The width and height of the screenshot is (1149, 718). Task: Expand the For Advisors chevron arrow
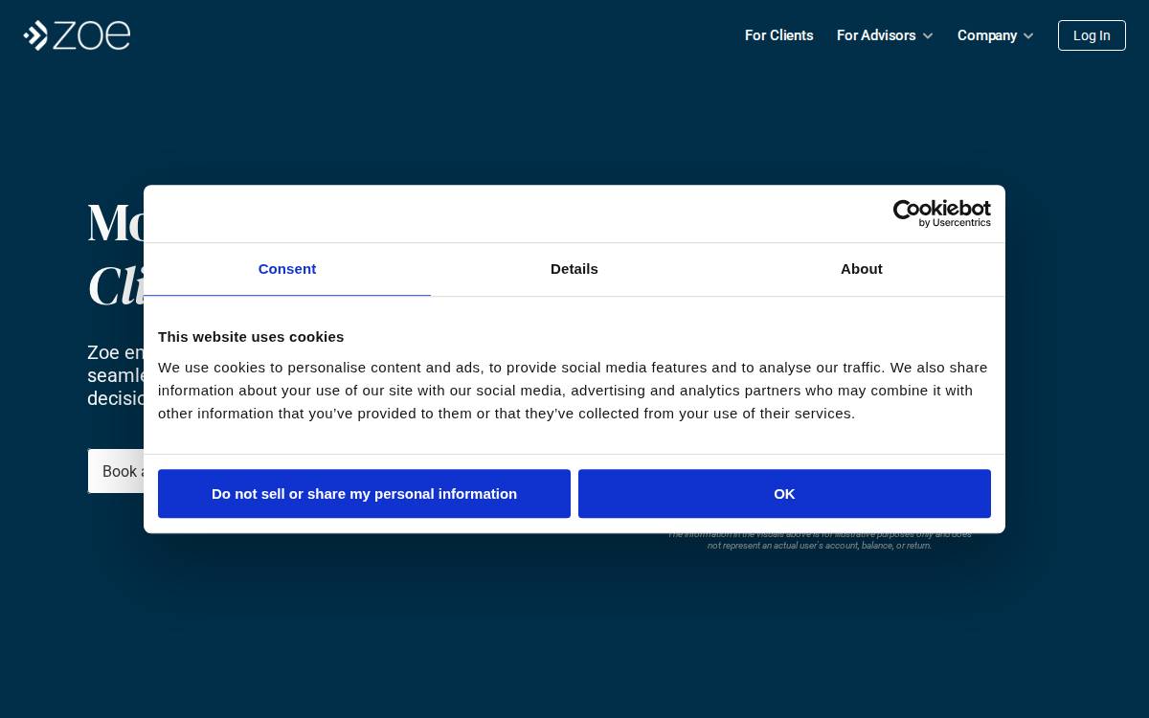point(928,36)
